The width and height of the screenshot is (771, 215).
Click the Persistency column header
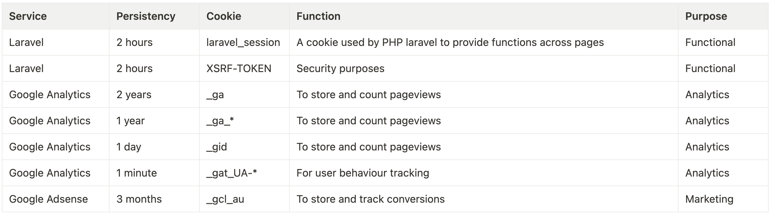pos(146,16)
